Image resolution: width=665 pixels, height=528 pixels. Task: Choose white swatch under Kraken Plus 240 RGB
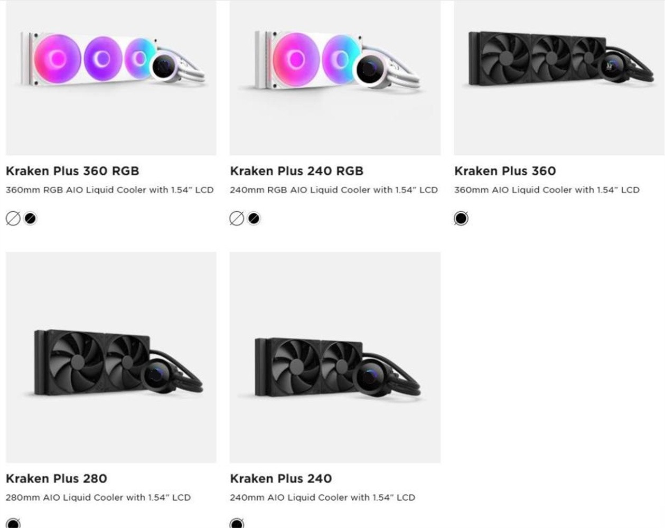pyautogui.click(x=237, y=218)
